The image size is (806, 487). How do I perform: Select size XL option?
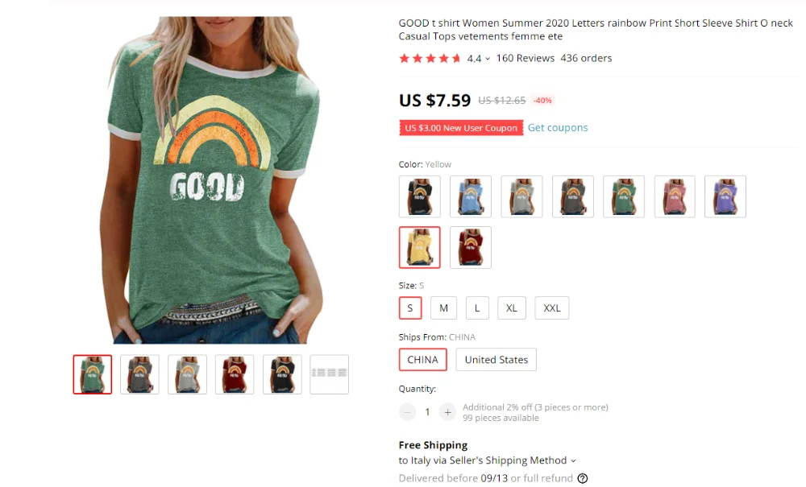click(512, 308)
